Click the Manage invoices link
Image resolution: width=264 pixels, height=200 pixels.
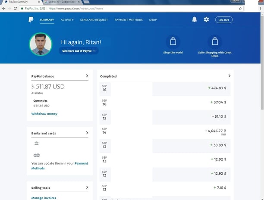44,198
